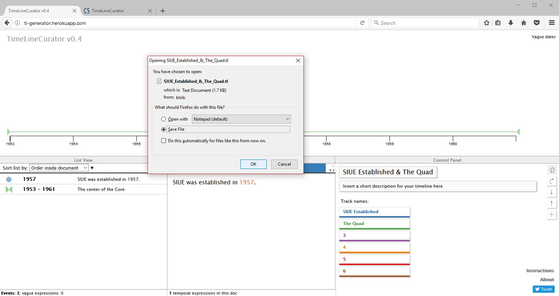Open the Firefox hamburger menu

coord(551,23)
